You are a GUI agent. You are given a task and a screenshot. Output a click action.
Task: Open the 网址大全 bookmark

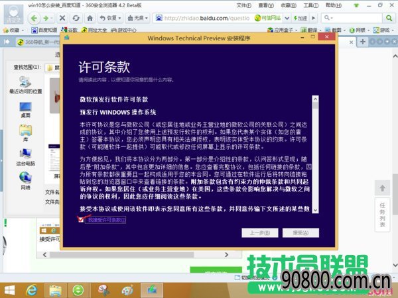[x=94, y=30]
